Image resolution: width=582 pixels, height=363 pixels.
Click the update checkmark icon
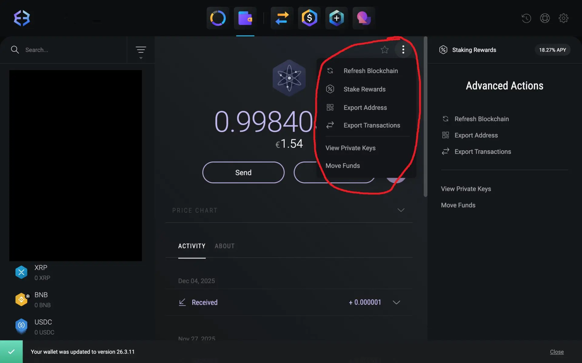click(11, 352)
